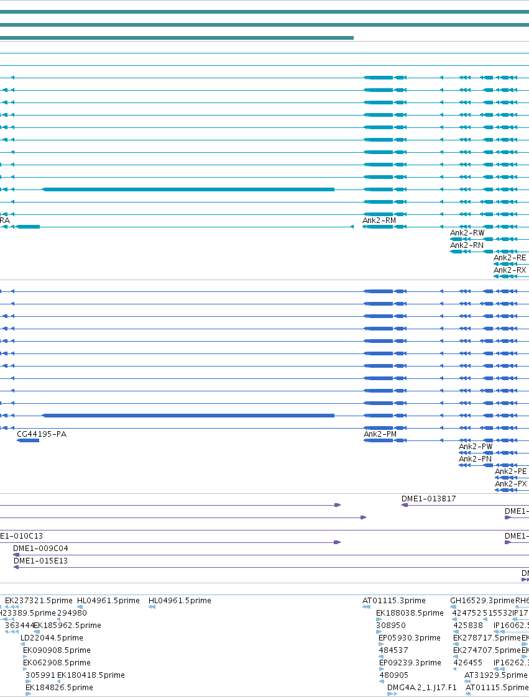This screenshot has width=529, height=697.
Task: Click the 308950 feature label
Action: click(390, 626)
